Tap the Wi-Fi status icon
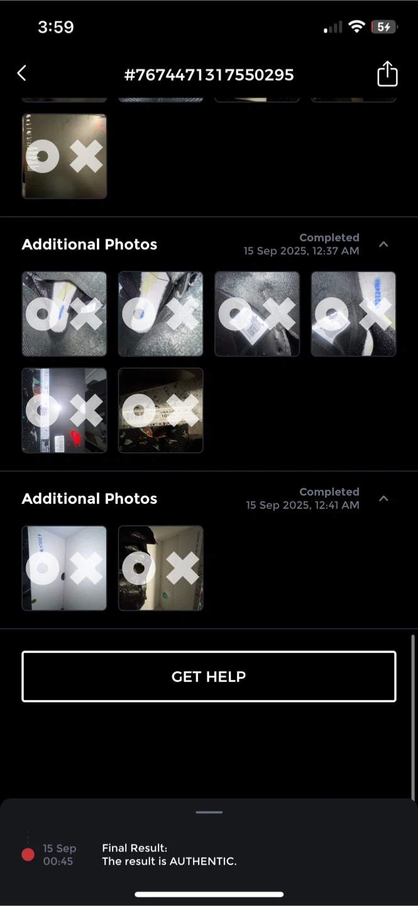 pyautogui.click(x=357, y=27)
